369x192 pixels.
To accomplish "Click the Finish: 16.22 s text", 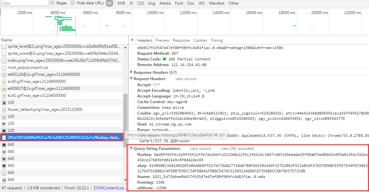I will [x=77, y=188].
